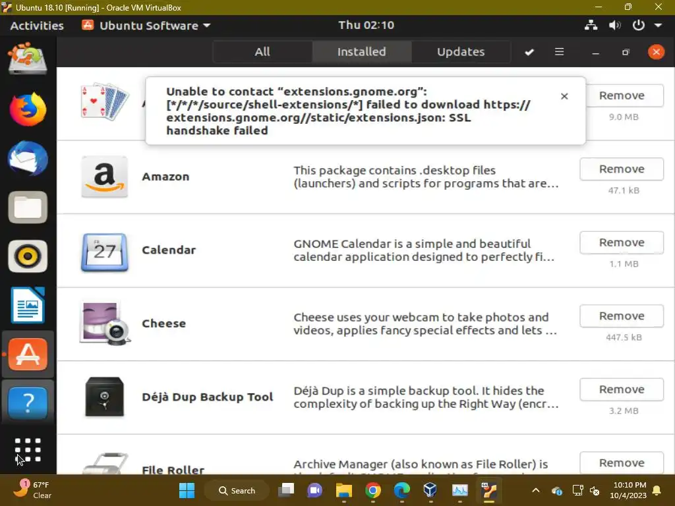Open the Activities overview
The image size is (675, 506).
tap(37, 26)
